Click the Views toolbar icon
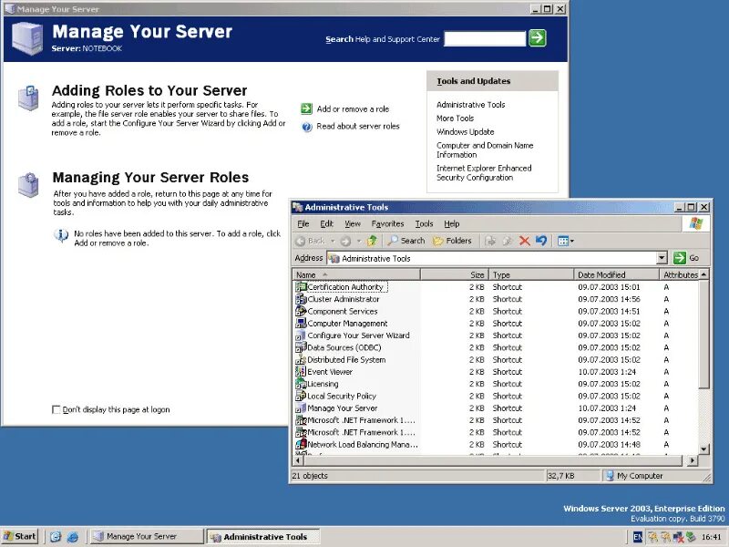 click(x=563, y=241)
